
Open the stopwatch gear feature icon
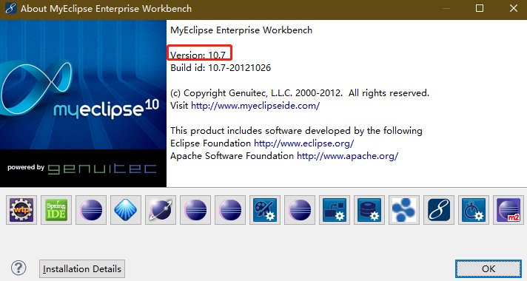point(474,210)
